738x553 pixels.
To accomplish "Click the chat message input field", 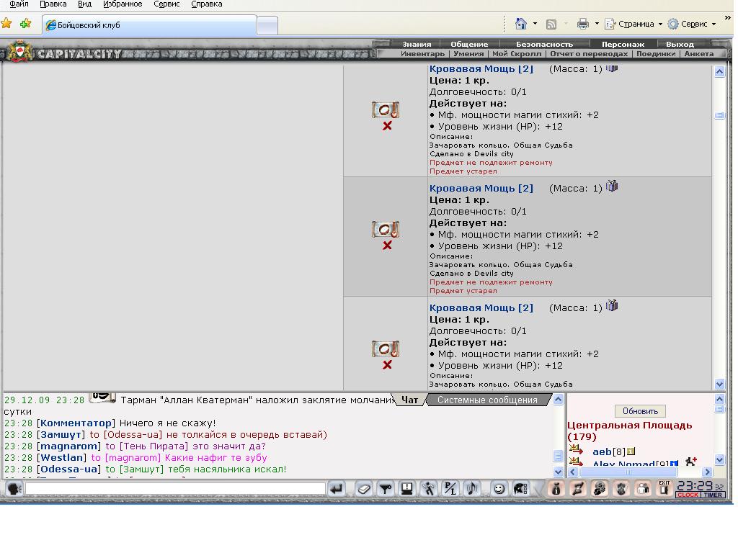I will [175, 489].
